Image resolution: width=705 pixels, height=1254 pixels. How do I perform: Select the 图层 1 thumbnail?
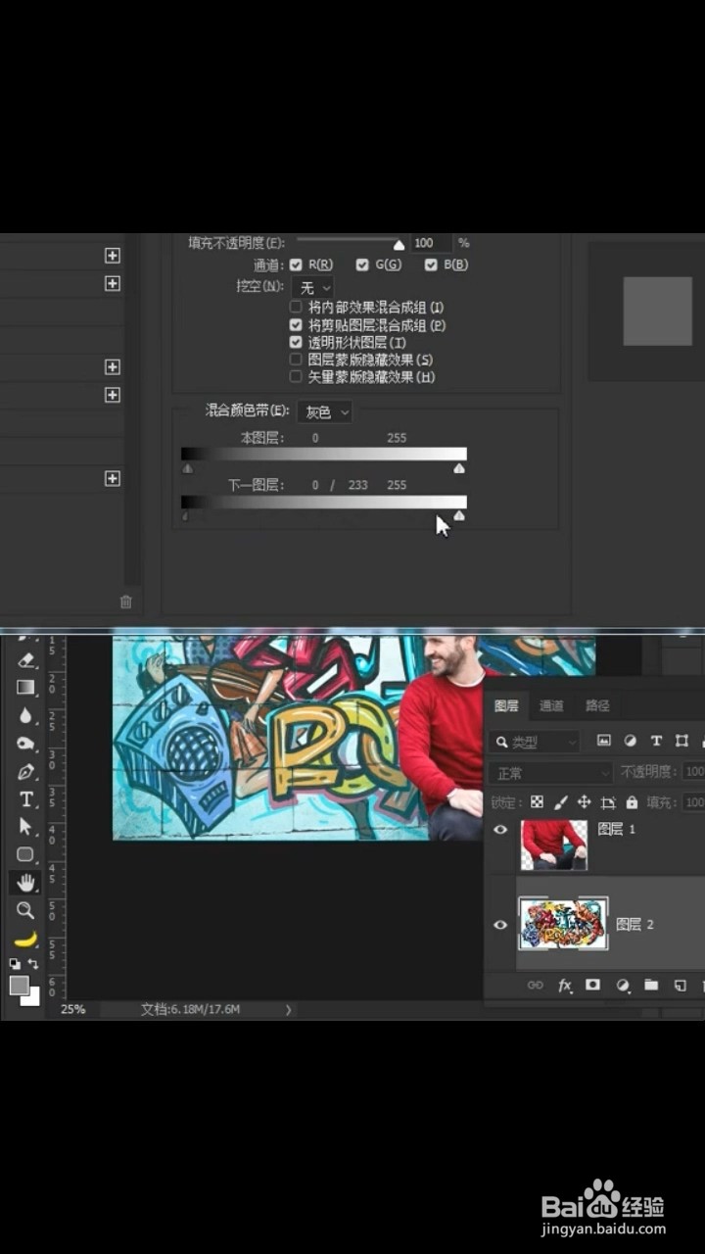tap(554, 844)
